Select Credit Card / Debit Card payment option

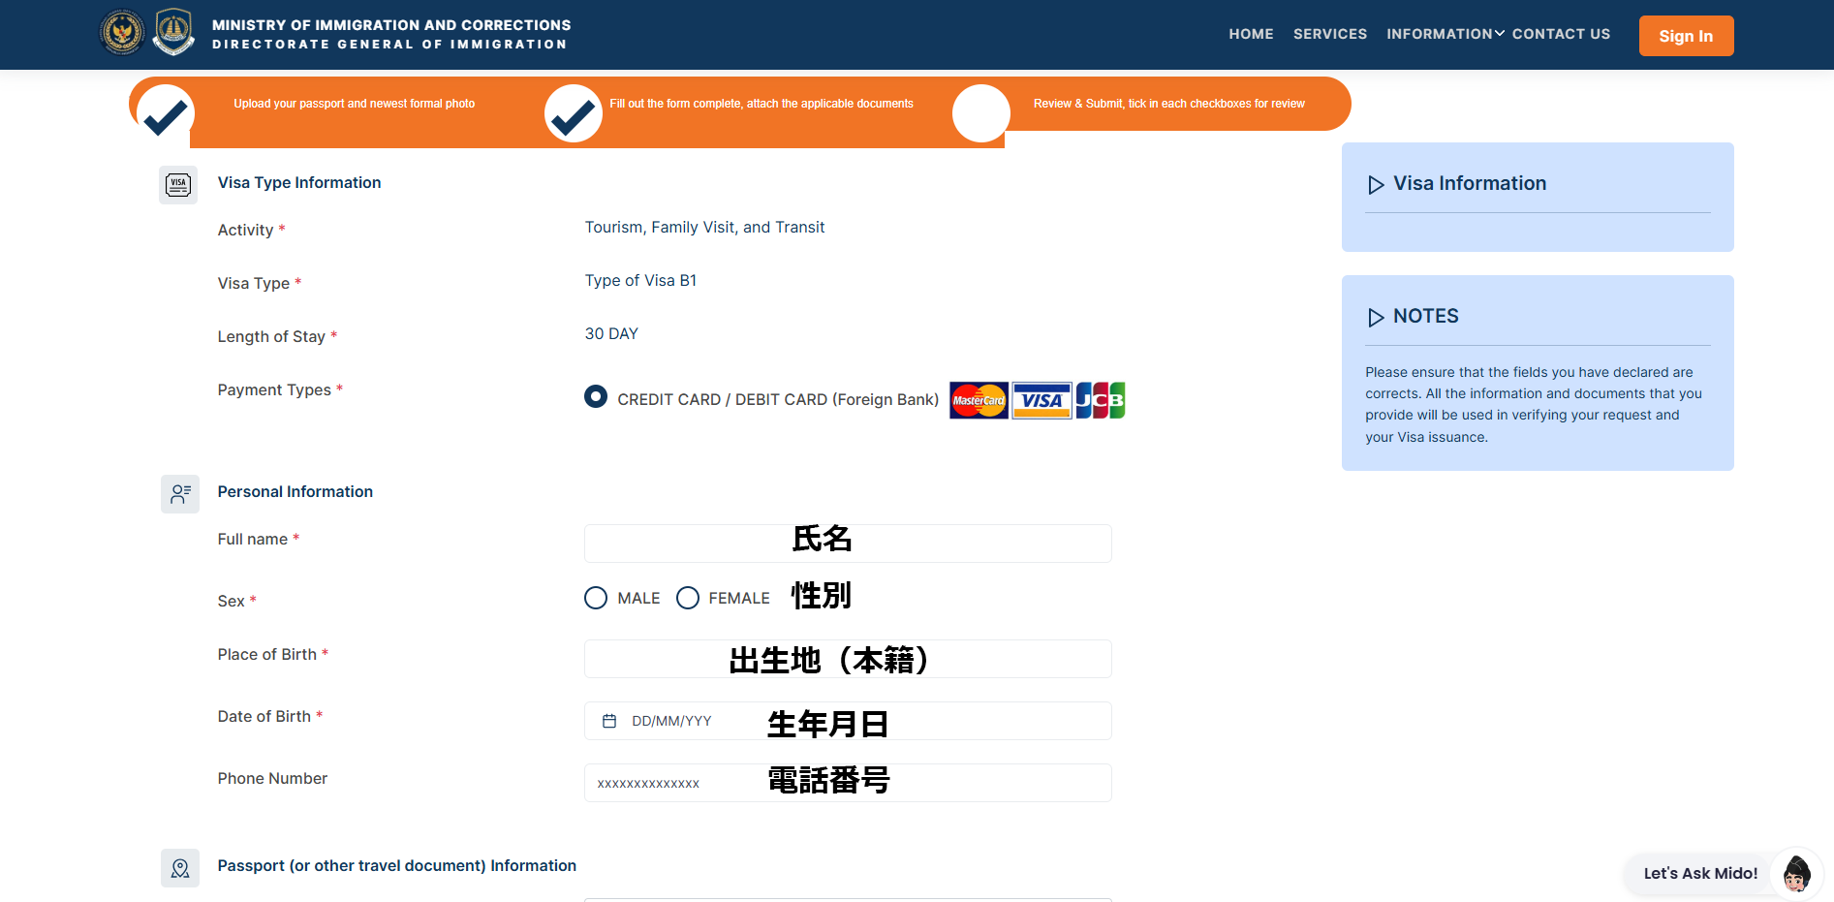[596, 396]
